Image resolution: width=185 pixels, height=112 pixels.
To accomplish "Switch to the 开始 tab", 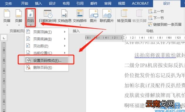I will click(25, 4).
